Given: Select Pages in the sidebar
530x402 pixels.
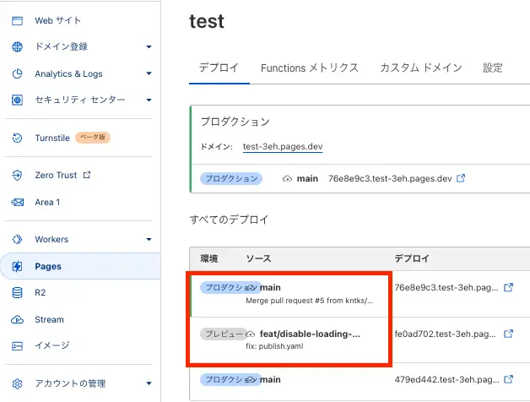Looking at the screenshot, I should (80, 266).
